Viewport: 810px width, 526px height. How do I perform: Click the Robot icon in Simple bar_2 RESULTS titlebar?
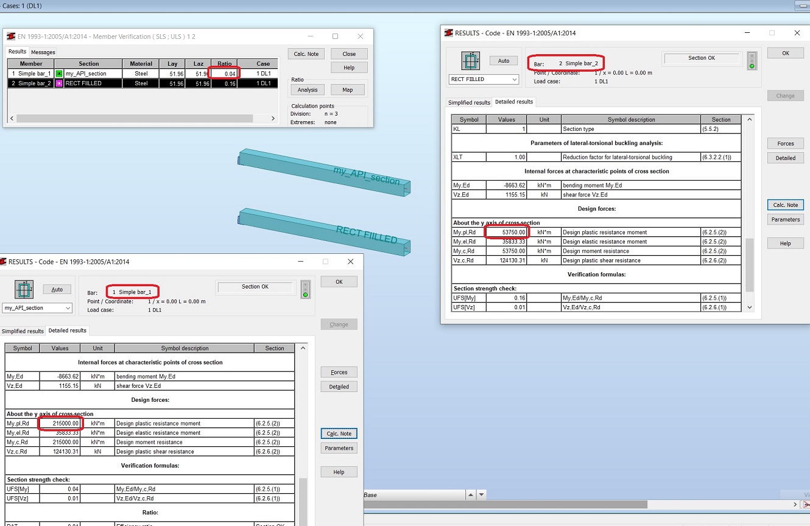[448, 33]
